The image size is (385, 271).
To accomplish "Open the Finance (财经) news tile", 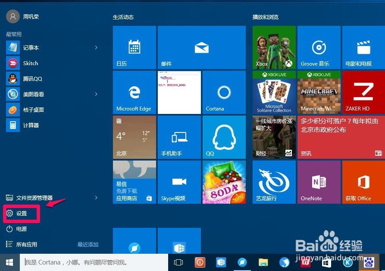I will (x=274, y=137).
